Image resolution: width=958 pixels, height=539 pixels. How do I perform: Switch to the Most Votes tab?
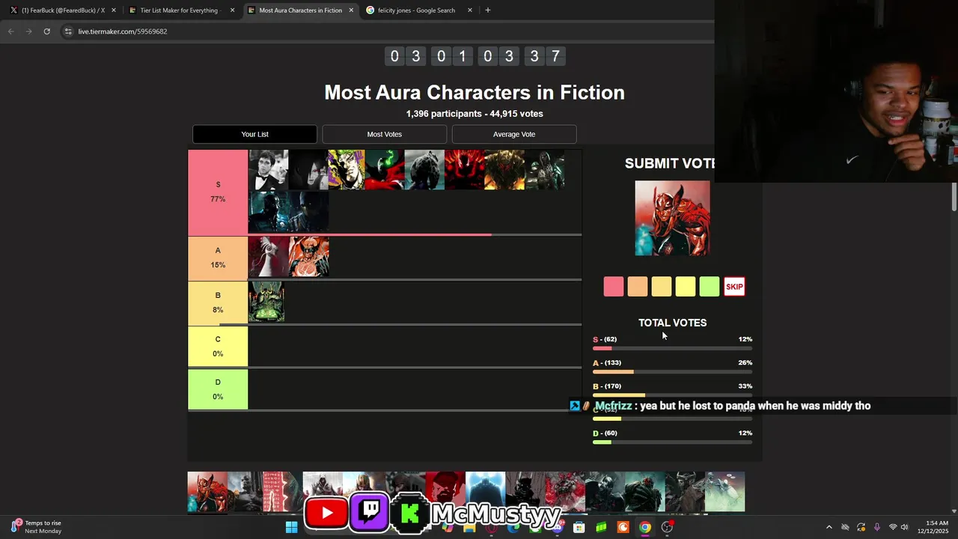[385, 134]
